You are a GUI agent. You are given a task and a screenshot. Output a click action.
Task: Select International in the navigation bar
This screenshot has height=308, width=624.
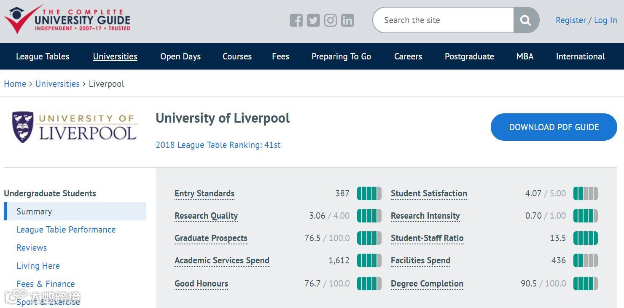[581, 56]
